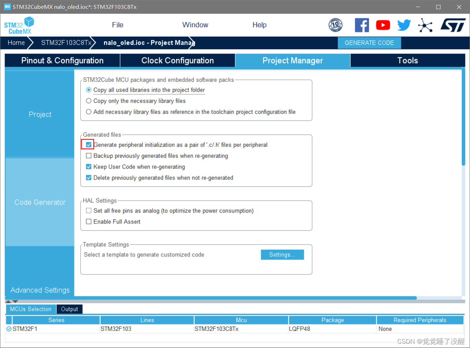This screenshot has width=470, height=348.
Task: Open the Facebook icon link
Action: tap(362, 25)
